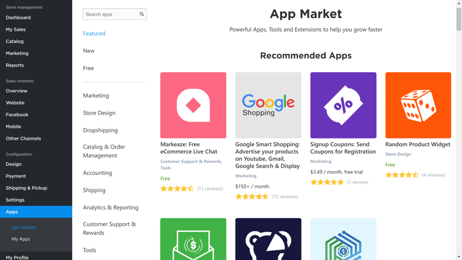This screenshot has height=260, width=462.
Task: Select the New apps filter
Action: (89, 51)
